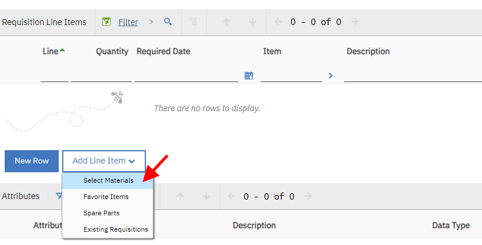Go to the next page in Attributes
The height and width of the screenshot is (245, 482).
click(308, 196)
